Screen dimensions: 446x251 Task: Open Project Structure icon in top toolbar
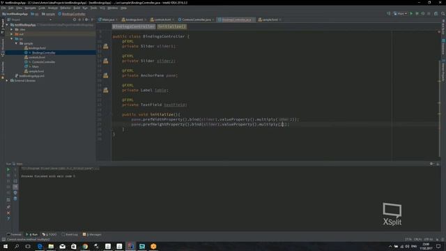(x=436, y=14)
